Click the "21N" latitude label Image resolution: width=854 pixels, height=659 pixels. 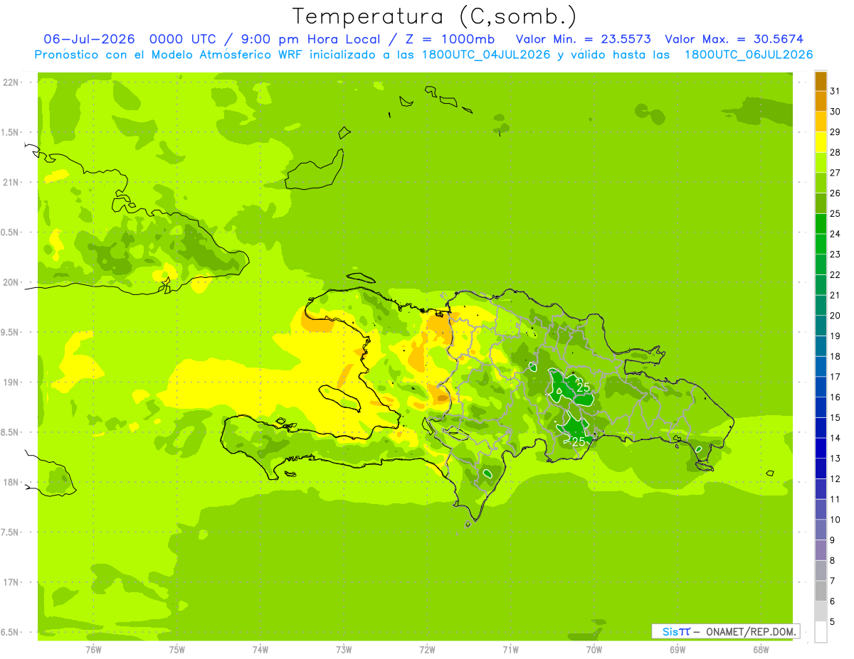click(11, 182)
